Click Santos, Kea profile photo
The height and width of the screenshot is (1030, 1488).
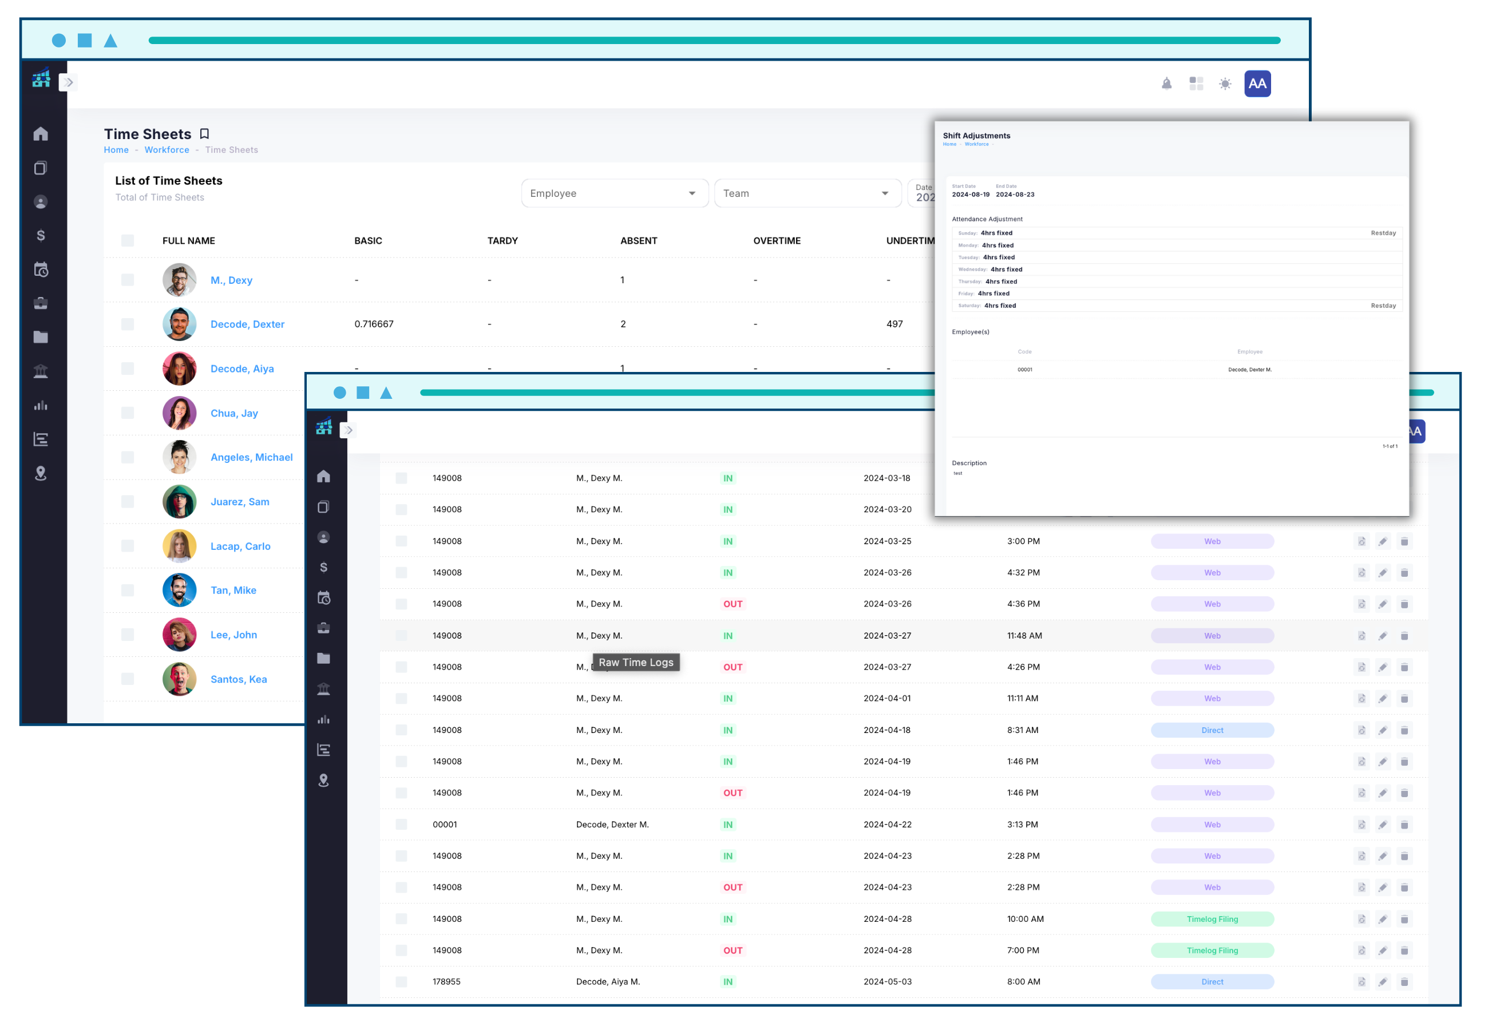click(179, 679)
